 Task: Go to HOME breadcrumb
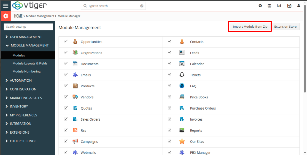[x=18, y=16]
